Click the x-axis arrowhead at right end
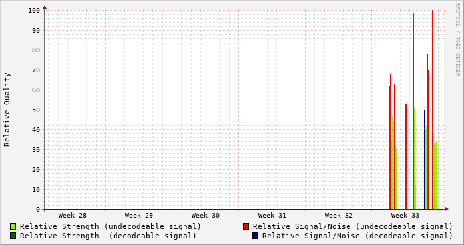The width and height of the screenshot is (464, 245). click(447, 209)
